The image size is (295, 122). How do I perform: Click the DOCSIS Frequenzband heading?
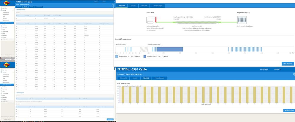123,39
